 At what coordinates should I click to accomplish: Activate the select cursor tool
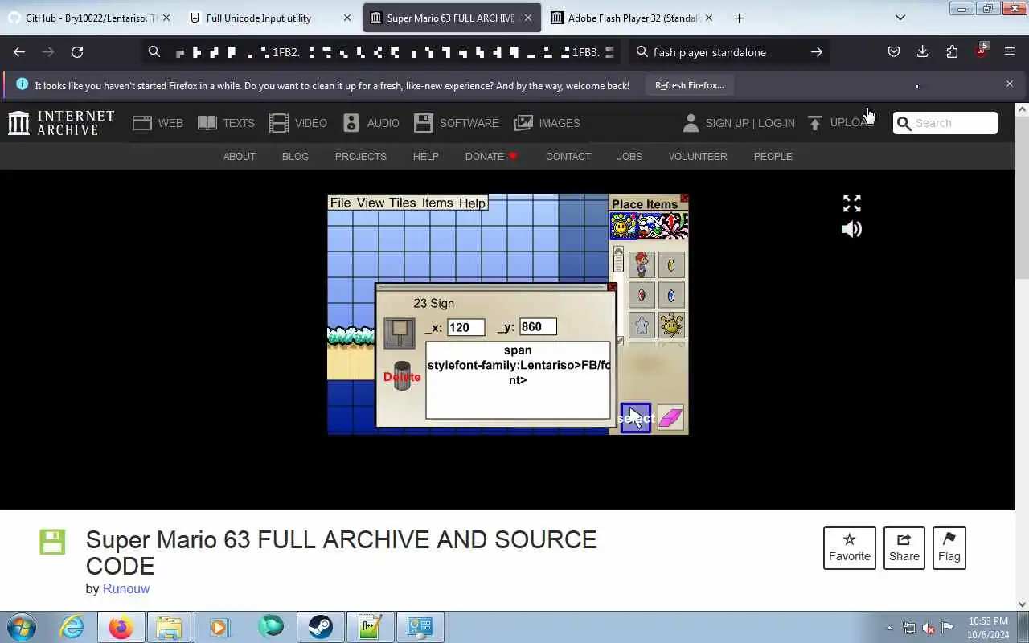coord(635,418)
